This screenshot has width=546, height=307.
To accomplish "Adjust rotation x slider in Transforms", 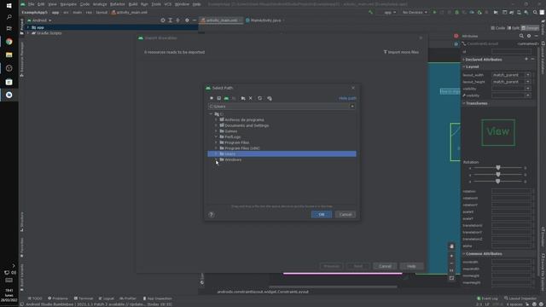I will (498, 168).
